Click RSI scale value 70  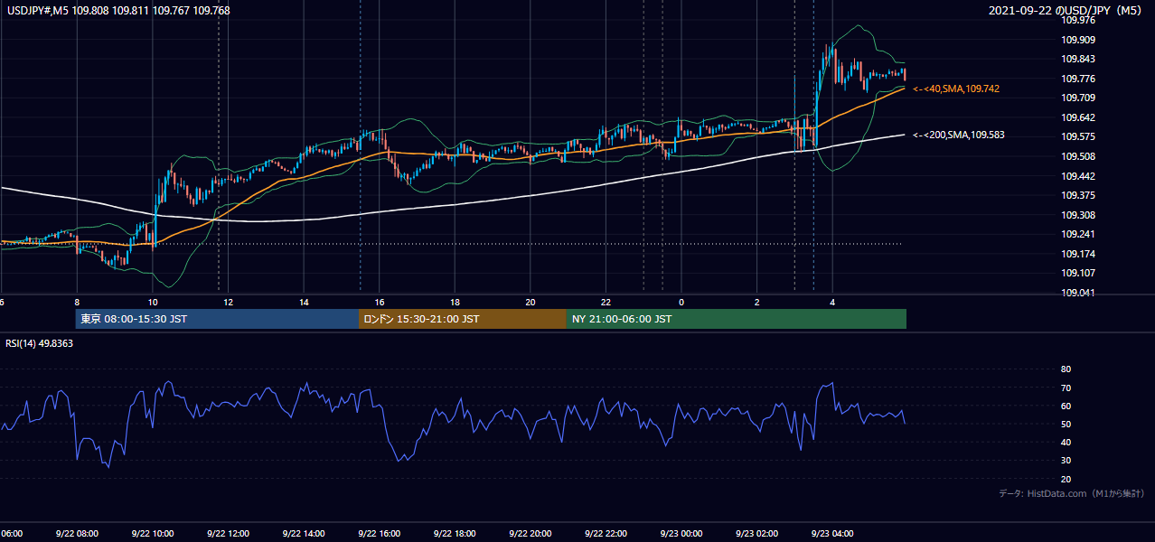[x=1066, y=388]
